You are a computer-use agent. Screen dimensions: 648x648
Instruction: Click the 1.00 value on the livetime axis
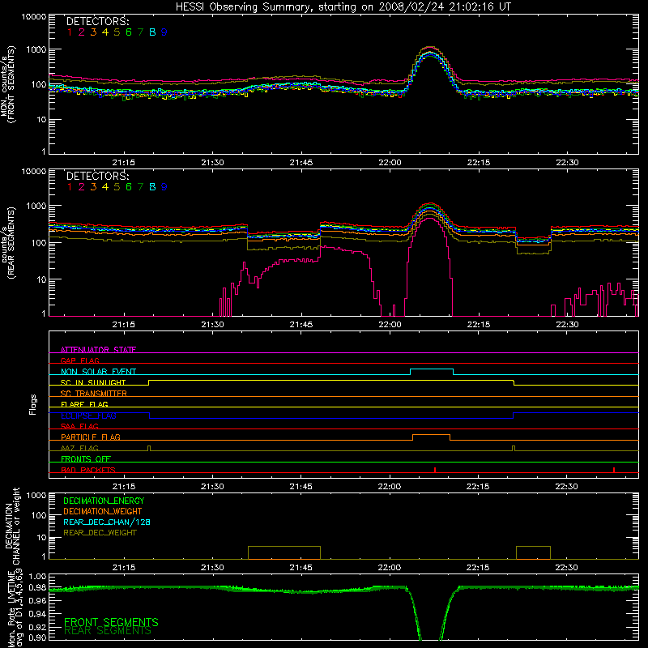tap(37, 577)
